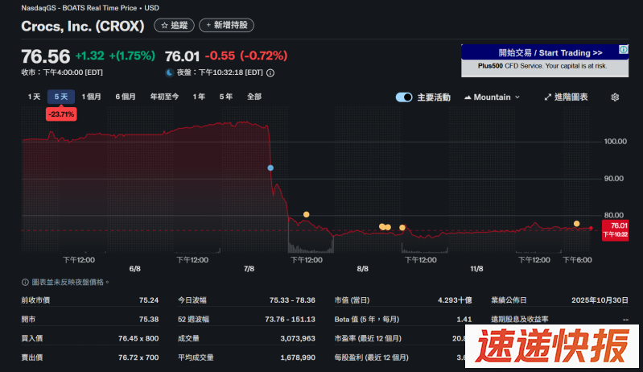Select the 1個月 time range tab
The width and height of the screenshot is (643, 372).
(x=91, y=97)
